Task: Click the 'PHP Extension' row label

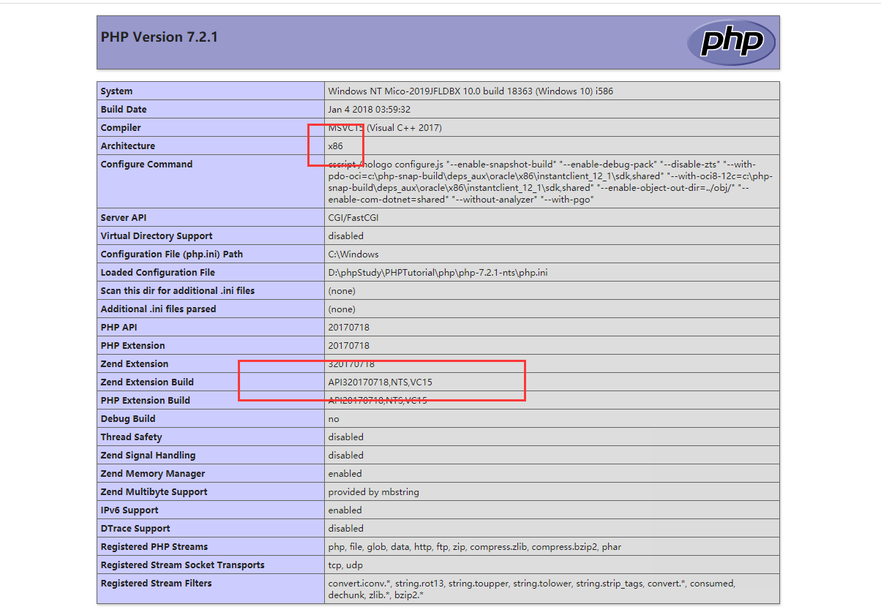Action: pos(133,346)
